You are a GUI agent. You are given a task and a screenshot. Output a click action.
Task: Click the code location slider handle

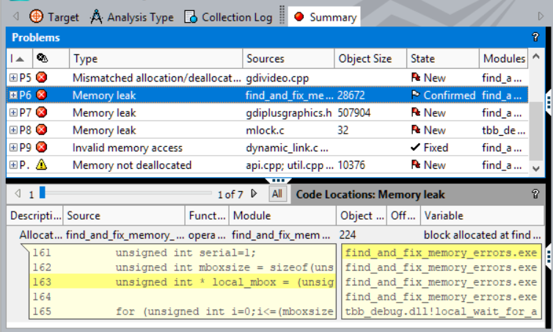click(x=43, y=193)
